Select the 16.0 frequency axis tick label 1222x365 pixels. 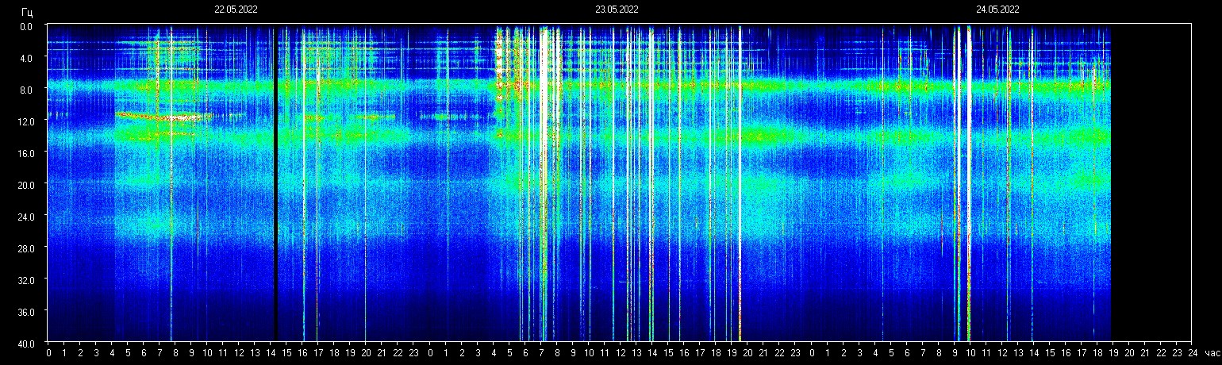pos(27,153)
